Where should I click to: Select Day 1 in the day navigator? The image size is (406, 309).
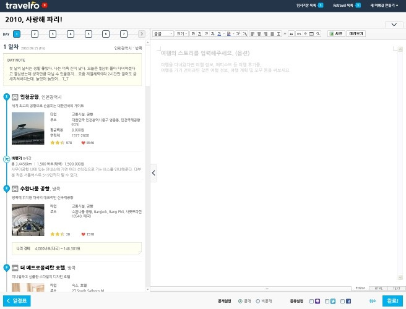[x=17, y=34]
